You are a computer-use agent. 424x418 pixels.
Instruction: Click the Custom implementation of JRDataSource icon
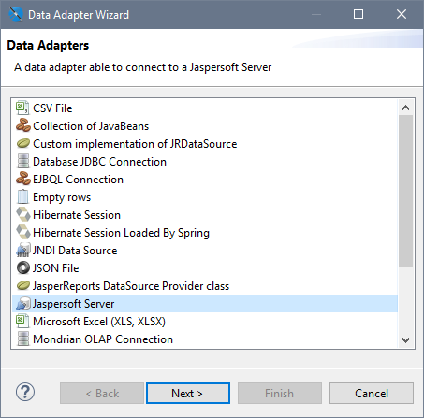[x=22, y=144]
